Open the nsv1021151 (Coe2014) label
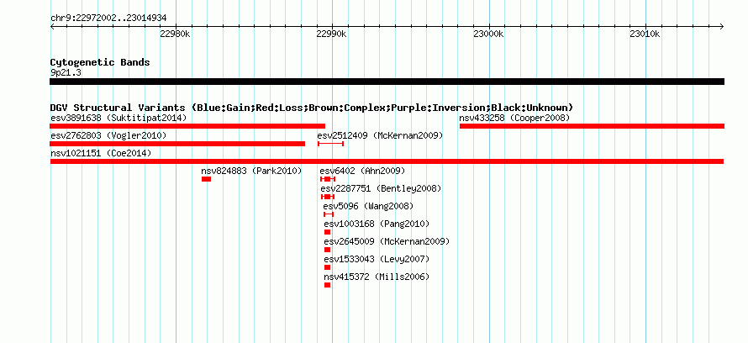The height and width of the screenshot is (343, 748). click(101, 154)
